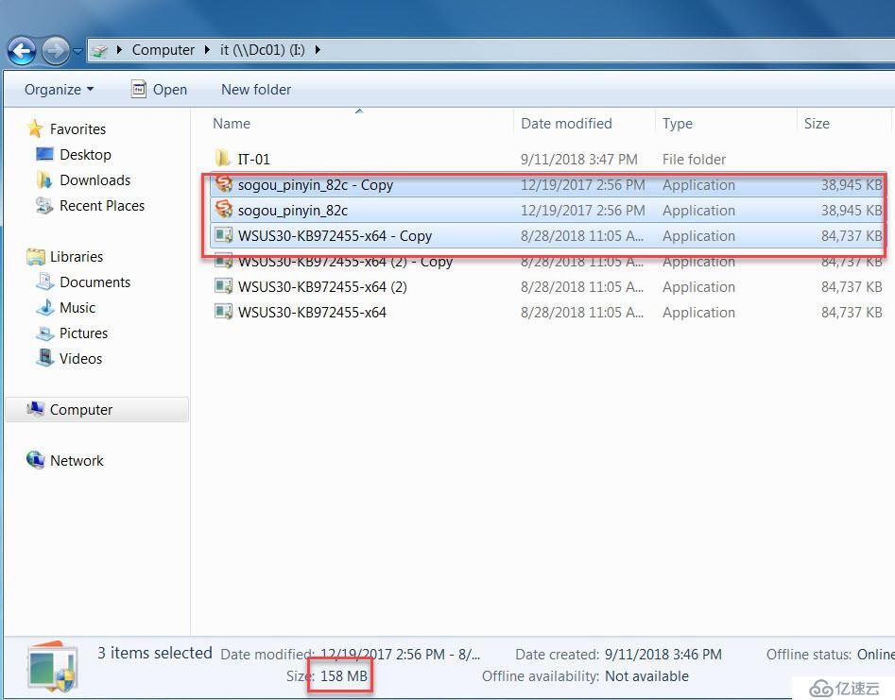The width and height of the screenshot is (895, 700).
Task: Click the Computer icon in sidebar
Action: (35, 409)
